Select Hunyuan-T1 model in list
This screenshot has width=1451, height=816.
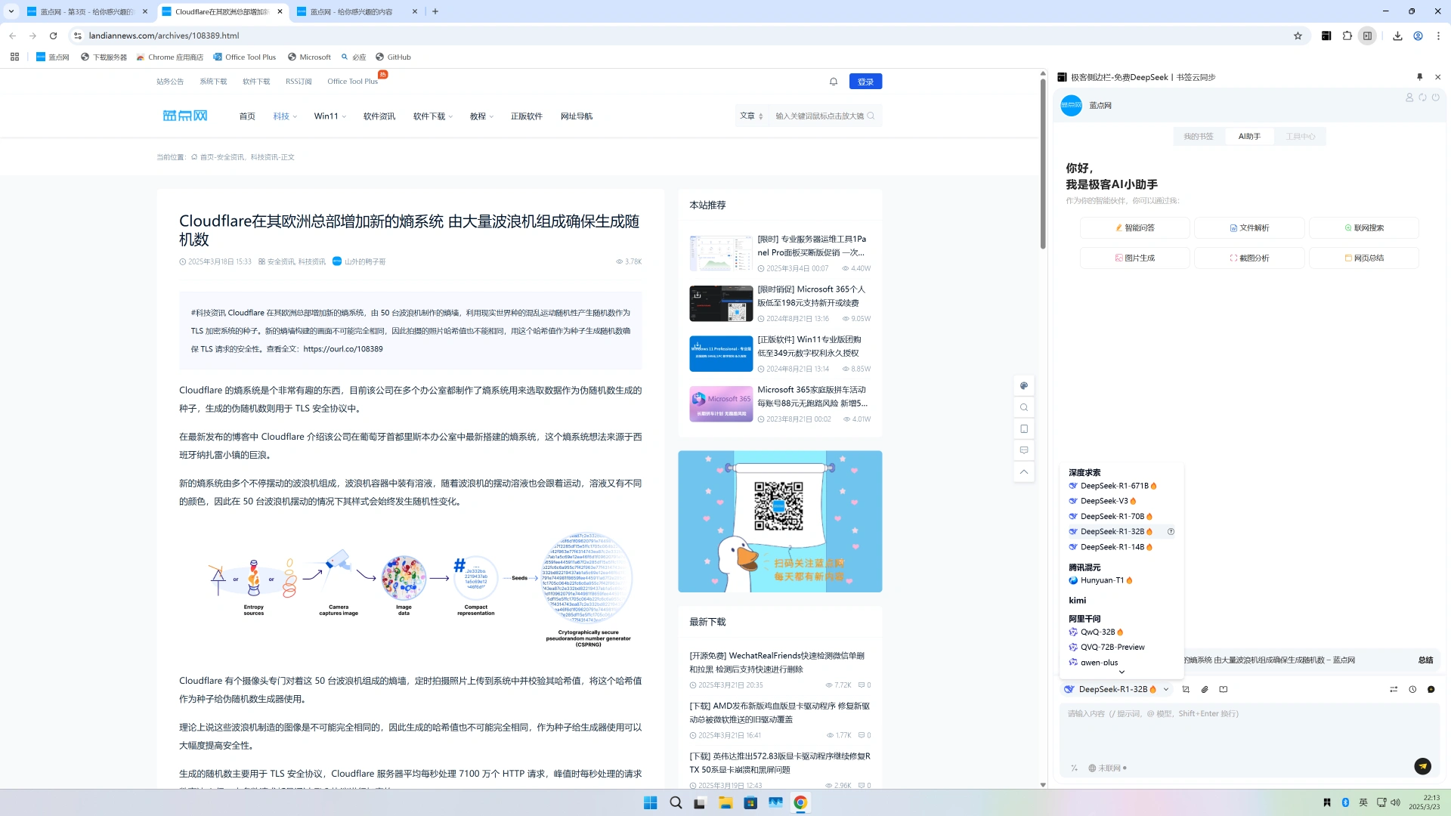click(1101, 580)
